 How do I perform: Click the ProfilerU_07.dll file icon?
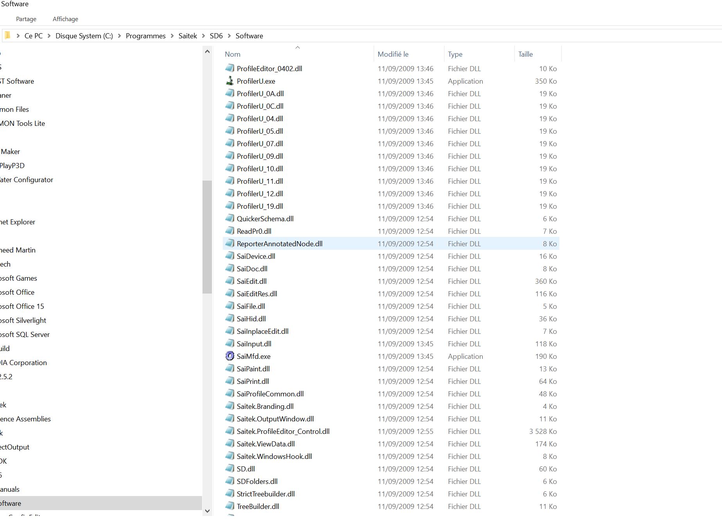tap(230, 143)
